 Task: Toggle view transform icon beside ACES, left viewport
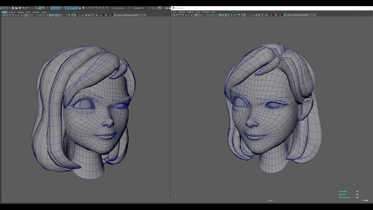point(115,15)
